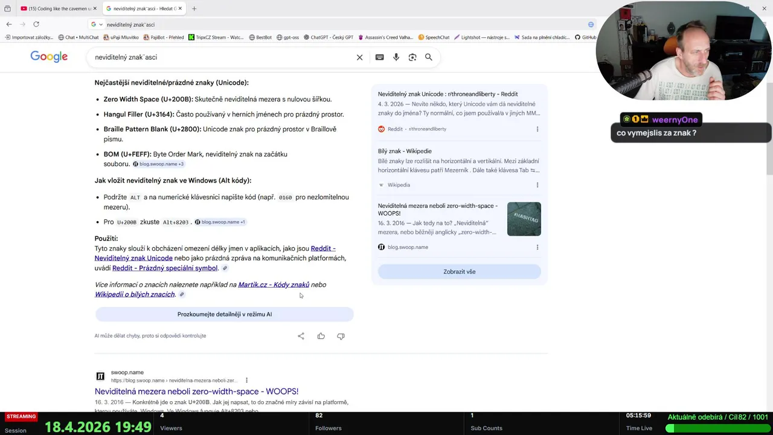Open the 'ChatGPT - Český GPT' bookmark

(328, 37)
